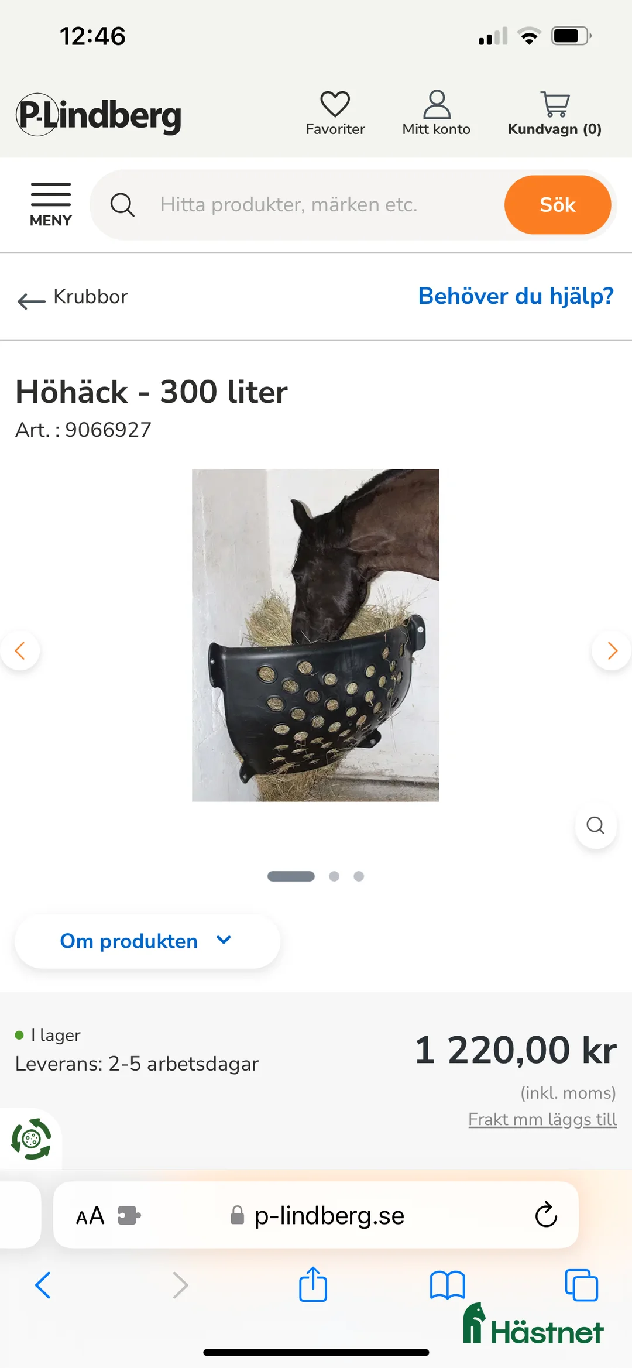The image size is (632, 1368).
Task: Tap Safari share icon
Action: tap(313, 1284)
